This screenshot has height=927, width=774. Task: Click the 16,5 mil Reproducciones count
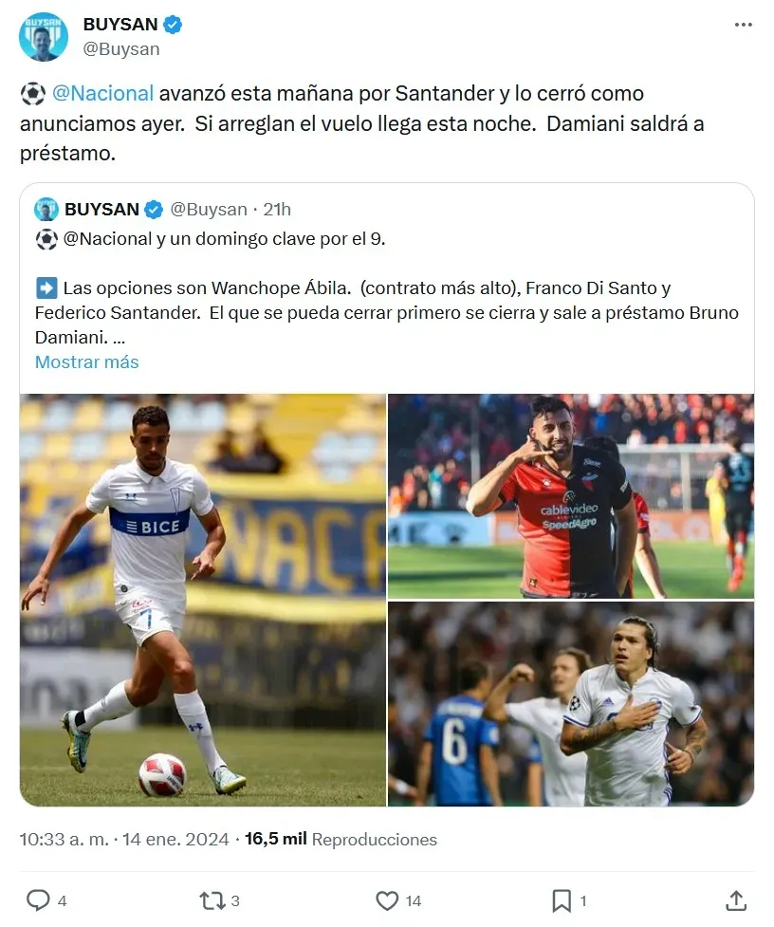pos(341,839)
